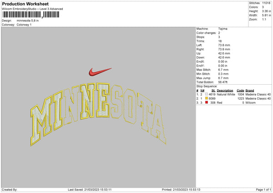Image resolution: width=273 pixels, height=193 pixels.
Task: Click the Brand column header
Action: [x=250, y=91]
